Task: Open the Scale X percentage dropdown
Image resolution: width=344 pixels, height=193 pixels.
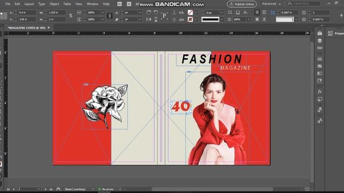Action: point(103,13)
